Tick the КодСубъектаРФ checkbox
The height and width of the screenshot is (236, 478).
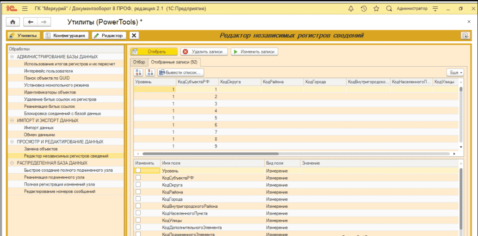pos(138,178)
